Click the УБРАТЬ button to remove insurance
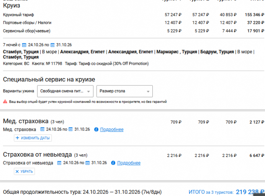This screenshot has height=196, width=265. pyautogui.click(x=25, y=171)
